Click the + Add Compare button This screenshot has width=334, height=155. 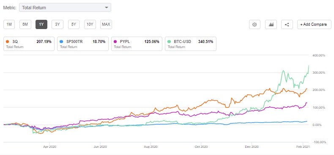314,24
